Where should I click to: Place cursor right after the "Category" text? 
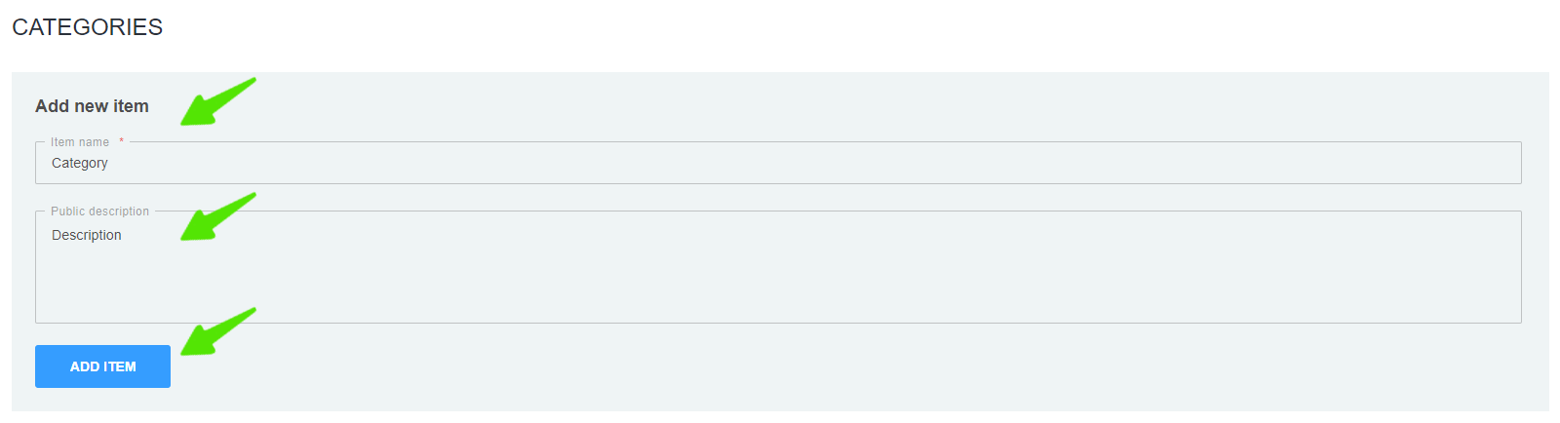pyautogui.click(x=109, y=163)
